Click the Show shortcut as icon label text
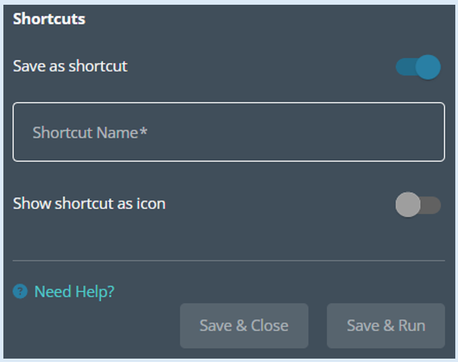The width and height of the screenshot is (458, 362). 89,203
